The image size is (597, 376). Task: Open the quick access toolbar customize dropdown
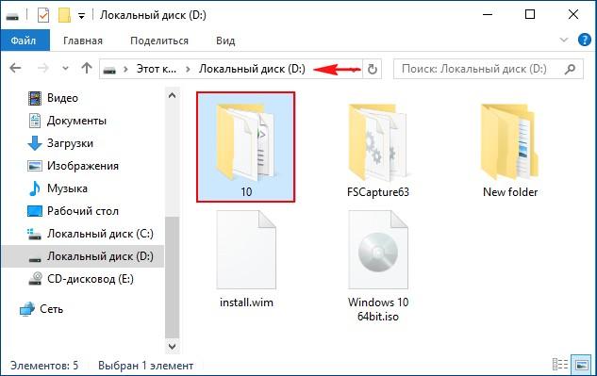coord(81,16)
